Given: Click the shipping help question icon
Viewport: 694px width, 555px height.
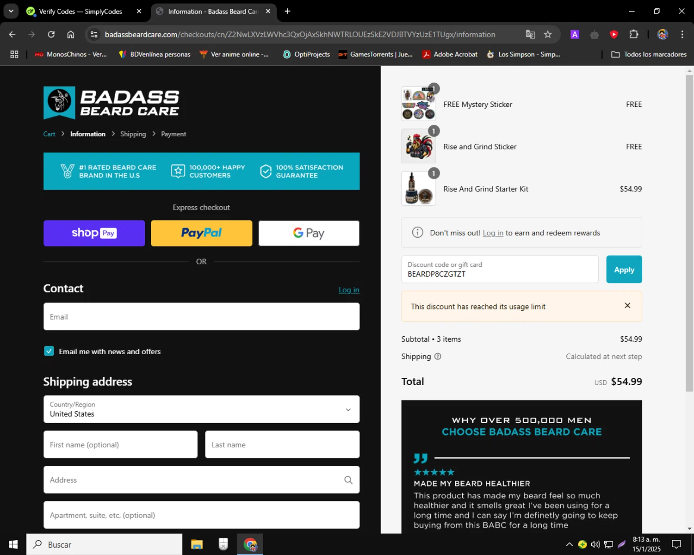Looking at the screenshot, I should [438, 357].
